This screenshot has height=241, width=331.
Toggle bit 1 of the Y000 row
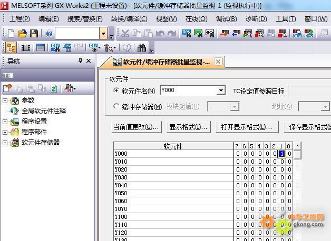click(x=282, y=154)
